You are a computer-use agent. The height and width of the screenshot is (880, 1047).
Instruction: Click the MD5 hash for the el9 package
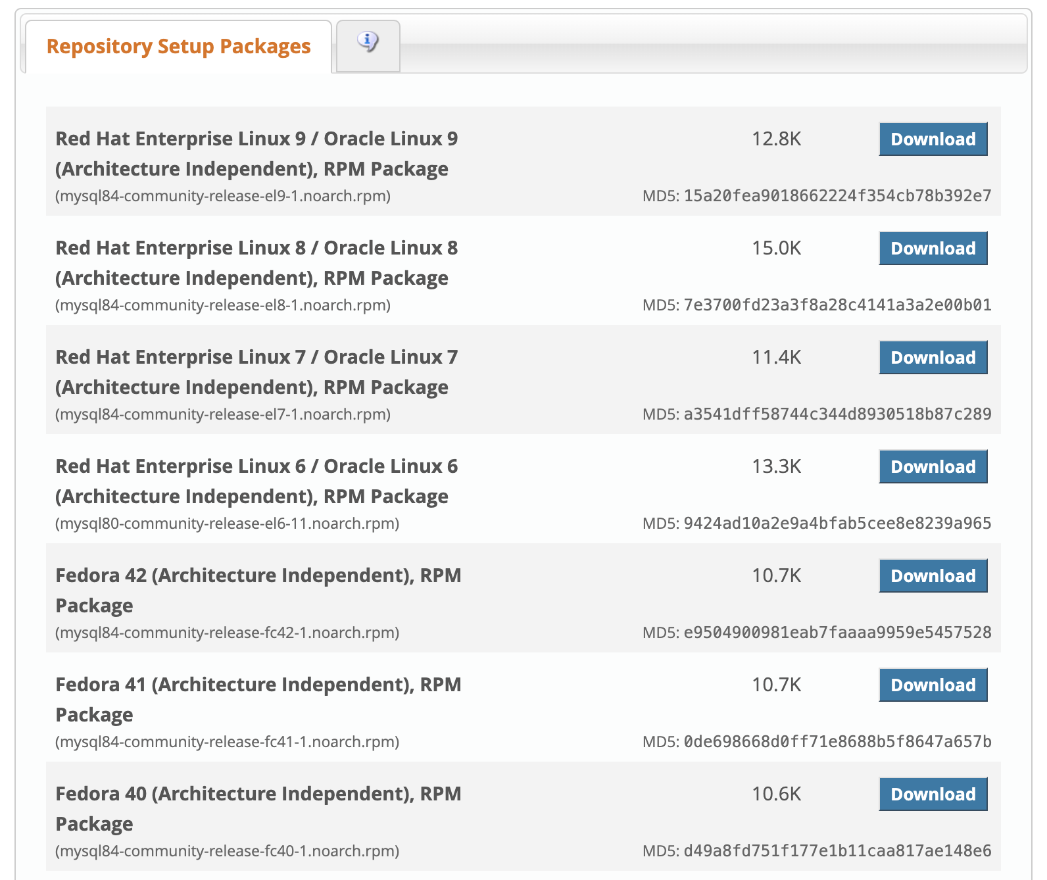tap(837, 196)
